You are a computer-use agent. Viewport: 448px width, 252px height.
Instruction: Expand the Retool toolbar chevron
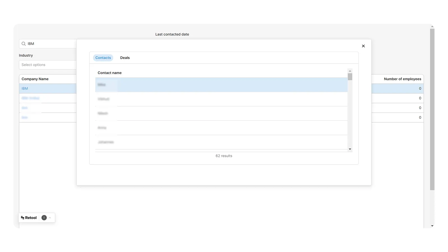(x=50, y=218)
